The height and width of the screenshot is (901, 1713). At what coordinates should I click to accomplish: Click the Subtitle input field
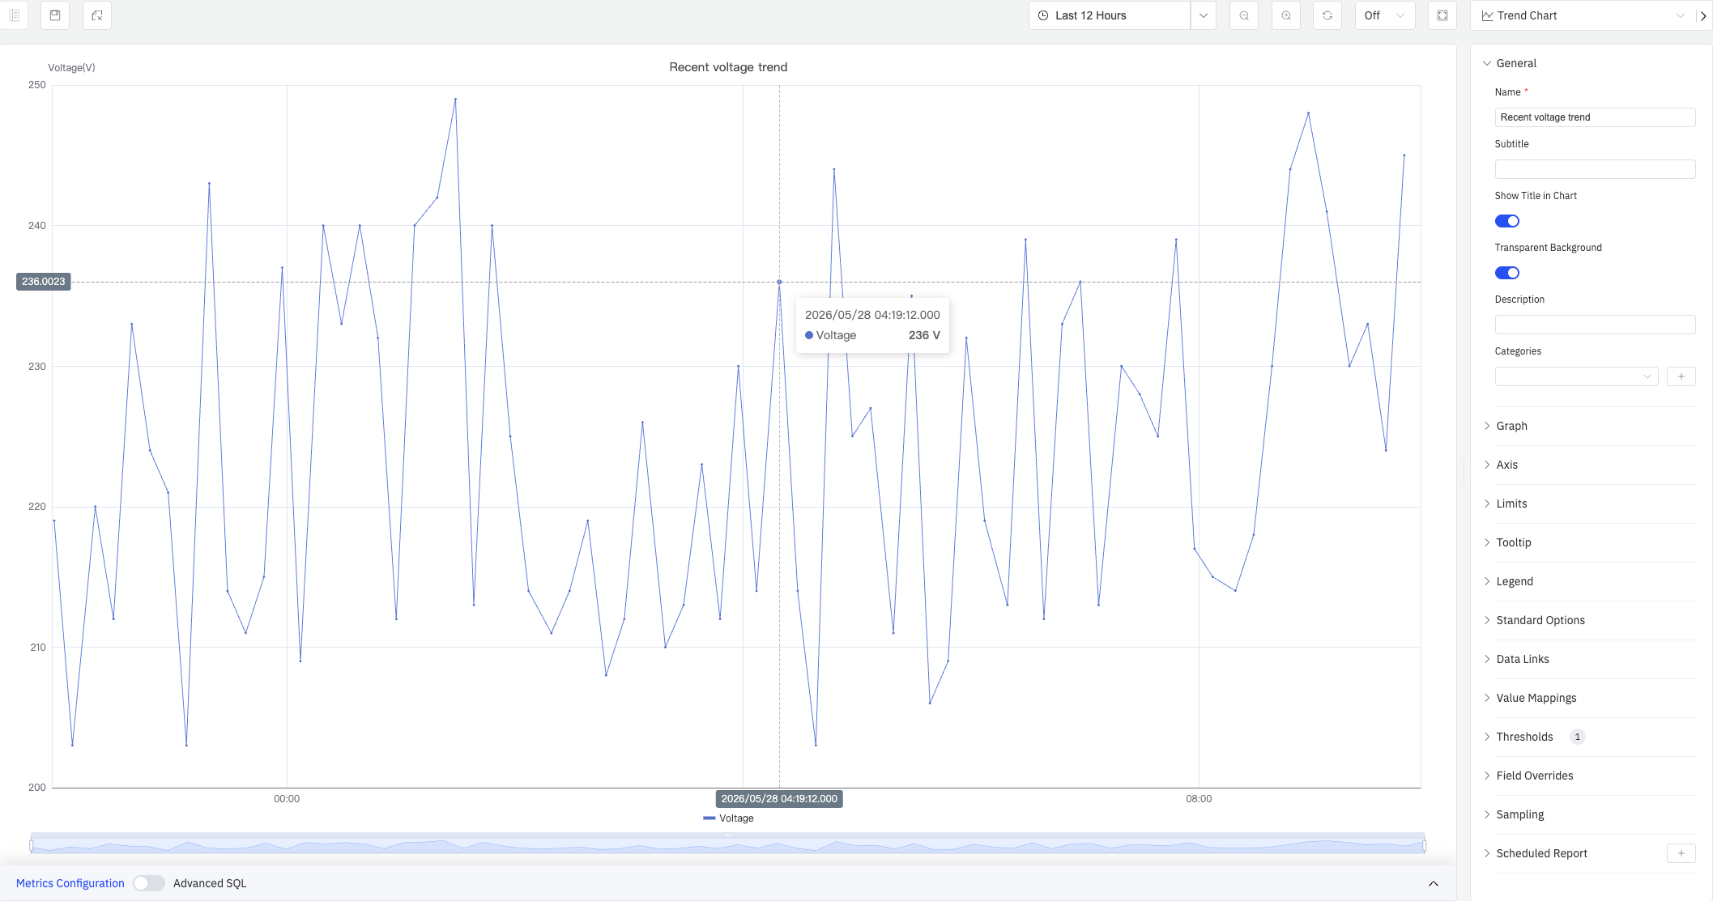click(1595, 169)
